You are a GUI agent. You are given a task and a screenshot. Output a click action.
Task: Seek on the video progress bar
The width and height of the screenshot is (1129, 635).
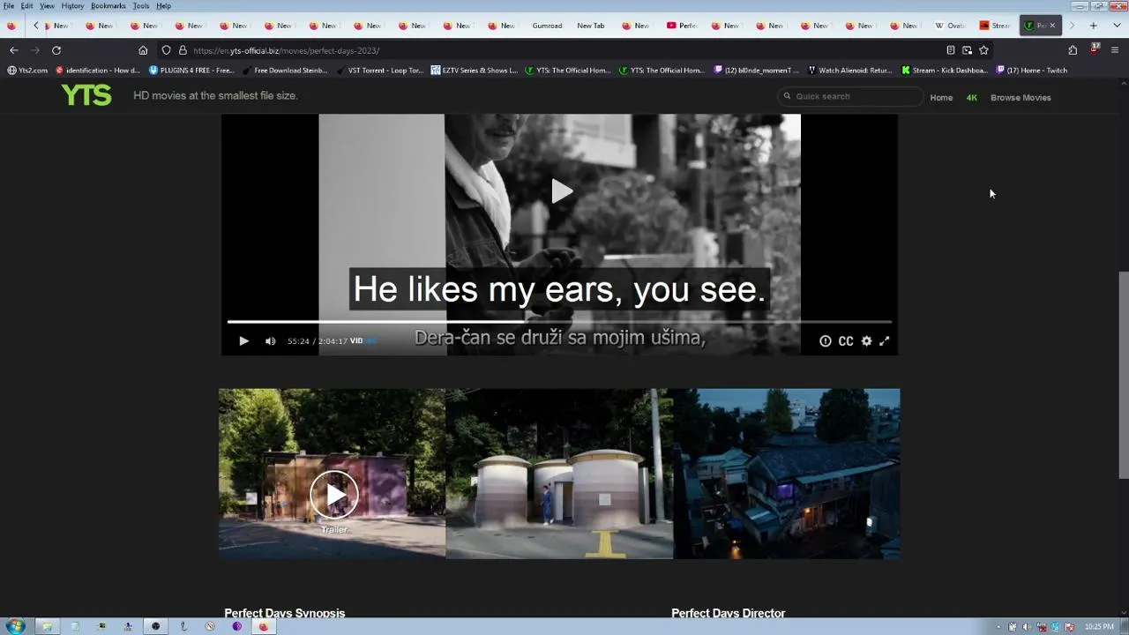[x=559, y=322]
